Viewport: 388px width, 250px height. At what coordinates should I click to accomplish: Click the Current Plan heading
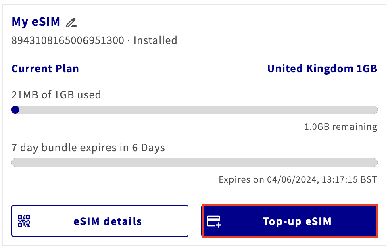click(x=45, y=69)
